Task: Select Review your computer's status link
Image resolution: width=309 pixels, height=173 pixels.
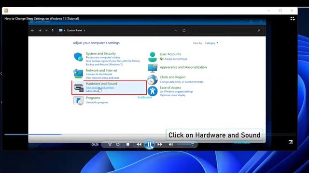Action: [x=103, y=58]
